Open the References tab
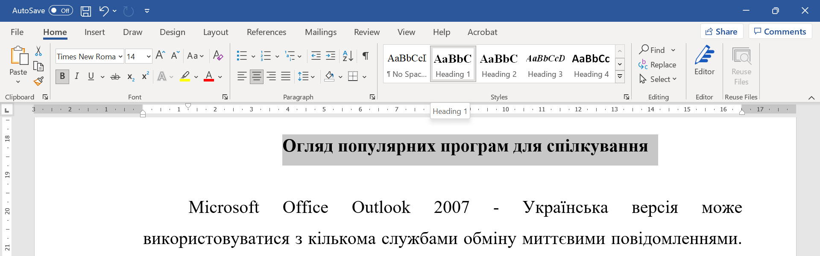Viewport: 820px width, 256px height. pyautogui.click(x=266, y=32)
